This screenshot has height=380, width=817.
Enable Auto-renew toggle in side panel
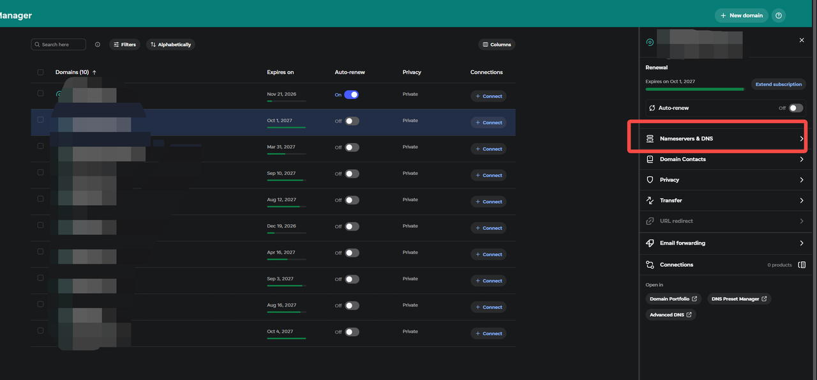pos(795,108)
